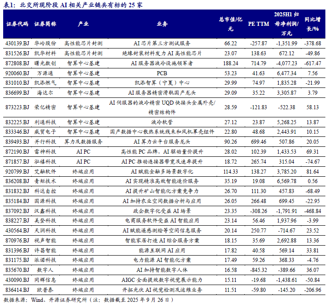Select stock code 871857.BJ
This screenshot has width=329, height=305.
click(17, 162)
